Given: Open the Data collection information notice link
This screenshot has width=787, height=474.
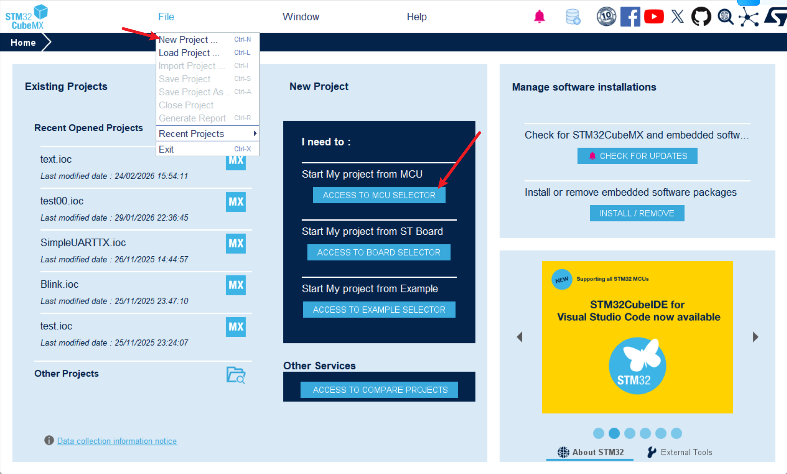Looking at the screenshot, I should point(117,441).
